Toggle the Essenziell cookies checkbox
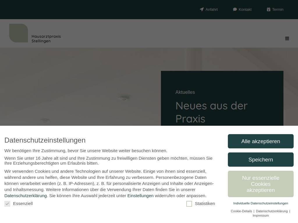Viewport: 298px width, 223px height. pos(7,204)
